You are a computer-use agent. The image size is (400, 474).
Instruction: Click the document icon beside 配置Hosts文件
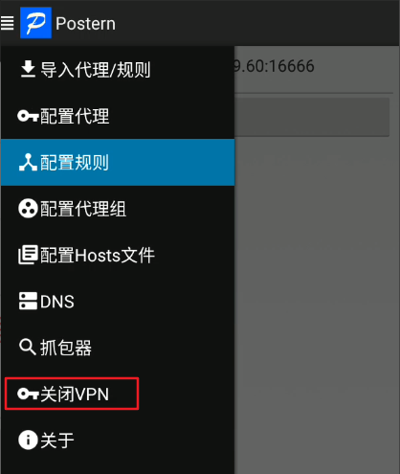[x=28, y=255]
